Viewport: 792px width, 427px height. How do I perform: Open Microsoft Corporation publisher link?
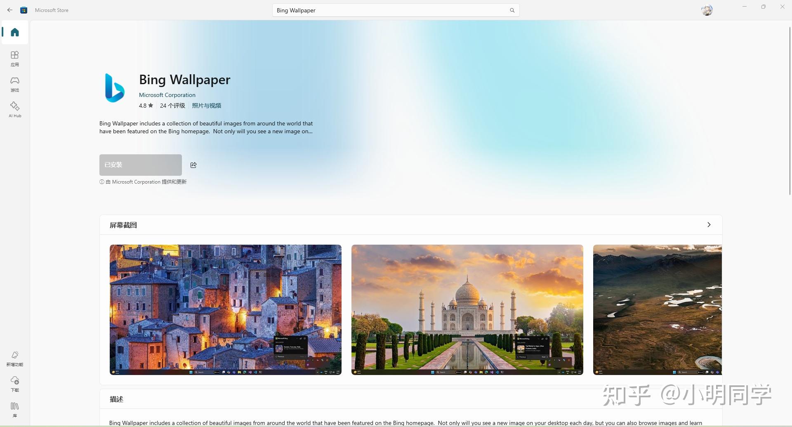click(x=167, y=95)
